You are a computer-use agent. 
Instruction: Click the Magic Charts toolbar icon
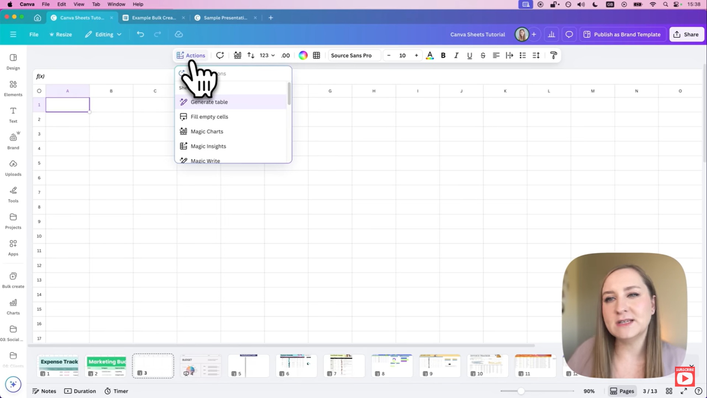tap(237, 55)
